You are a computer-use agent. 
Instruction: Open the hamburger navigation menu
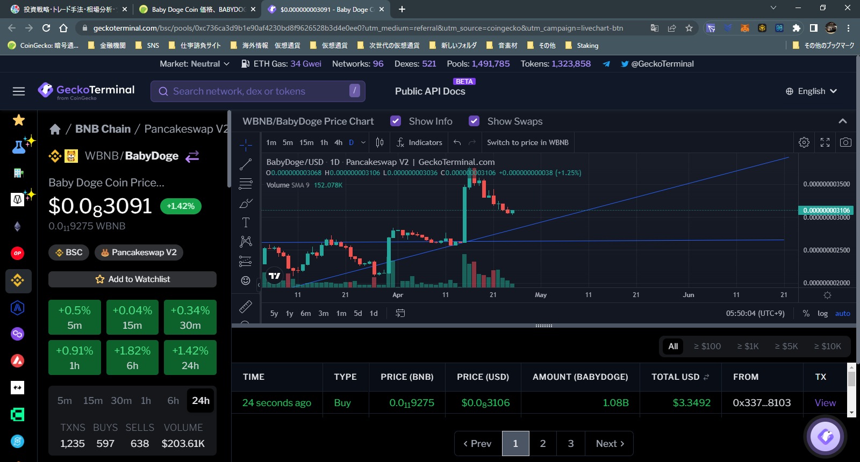click(x=19, y=91)
